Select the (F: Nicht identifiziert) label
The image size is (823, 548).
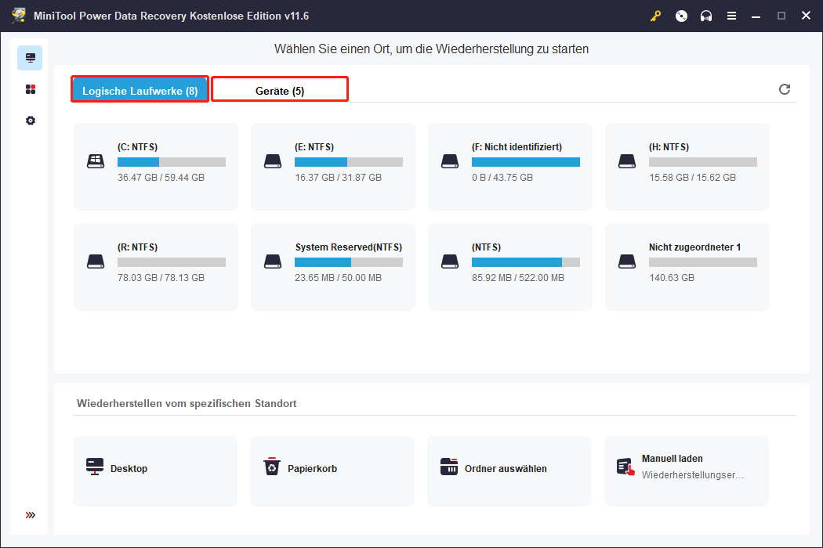pos(517,147)
